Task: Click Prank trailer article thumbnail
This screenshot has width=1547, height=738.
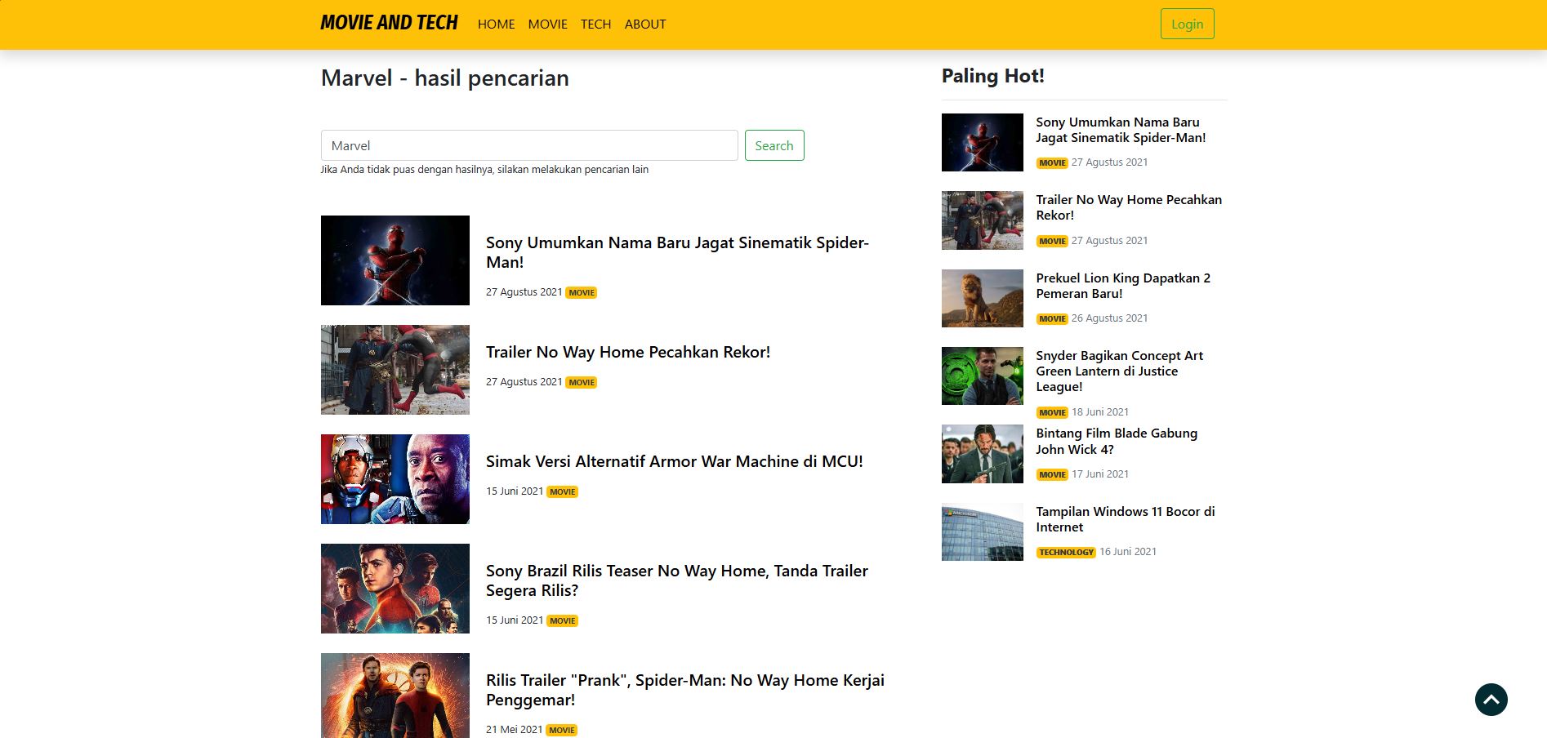Action: (x=395, y=696)
